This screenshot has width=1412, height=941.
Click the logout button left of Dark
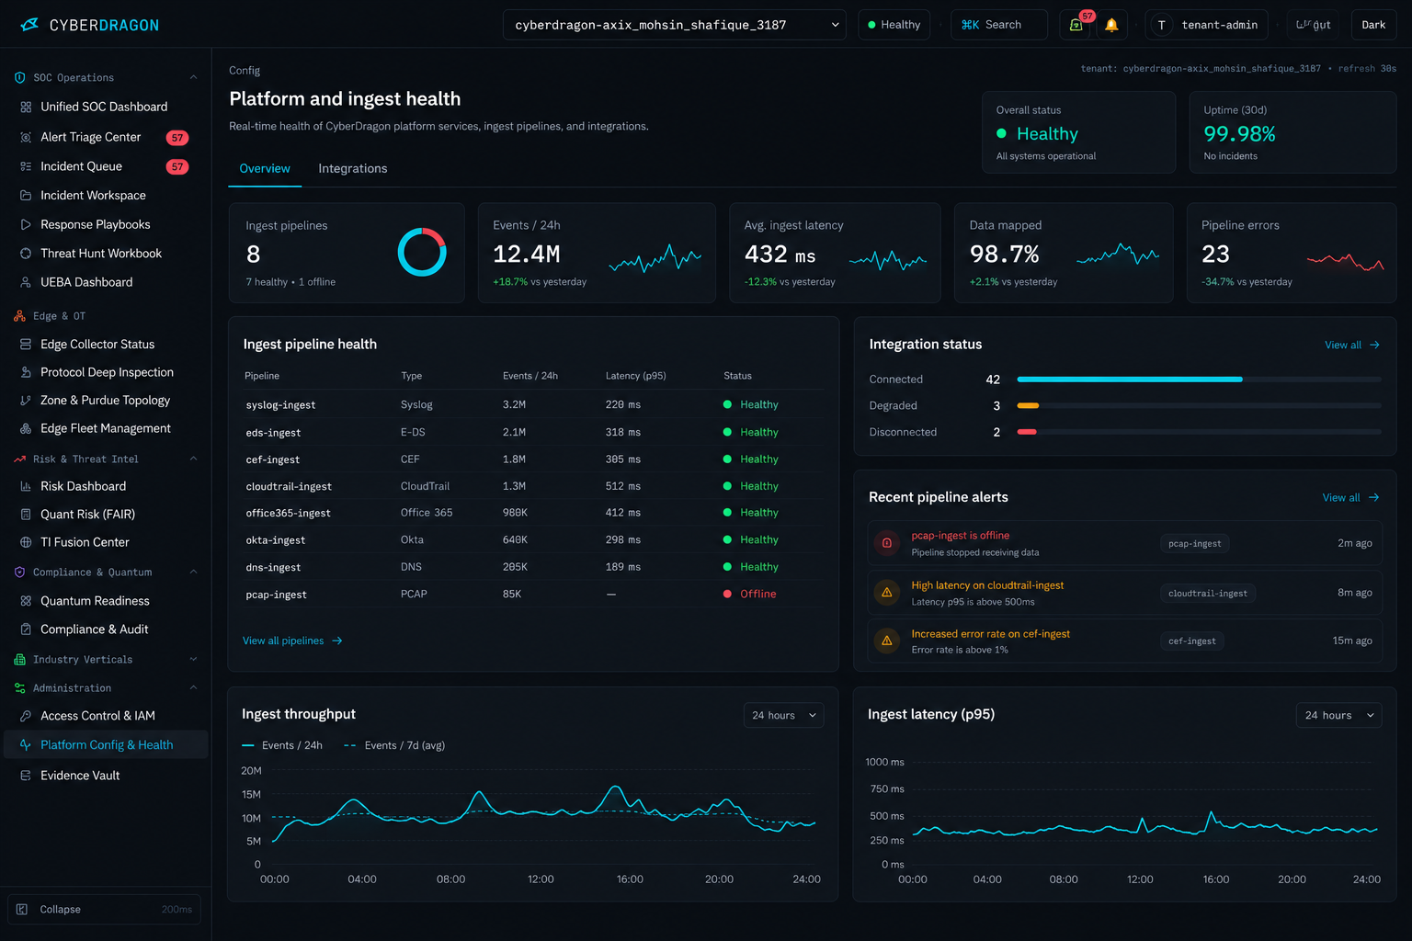(1314, 25)
